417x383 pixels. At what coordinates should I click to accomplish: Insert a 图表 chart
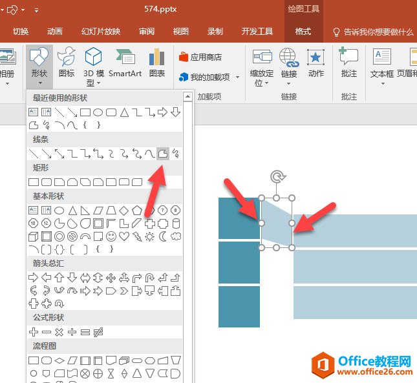click(157, 63)
